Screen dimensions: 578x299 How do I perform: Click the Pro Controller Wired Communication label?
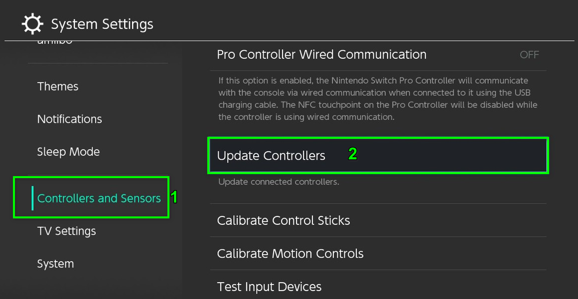click(x=321, y=55)
